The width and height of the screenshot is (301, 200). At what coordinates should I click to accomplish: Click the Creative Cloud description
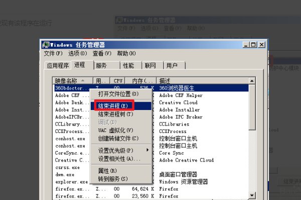(x=178, y=102)
